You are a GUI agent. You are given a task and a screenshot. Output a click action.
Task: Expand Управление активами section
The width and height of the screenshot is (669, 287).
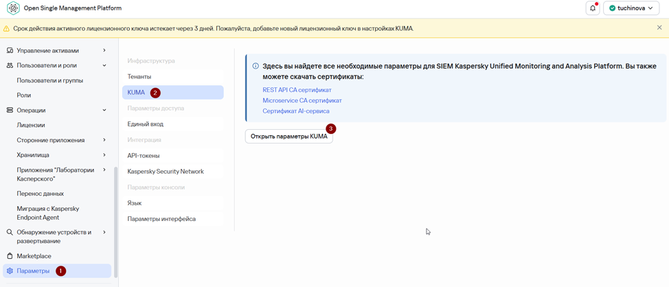point(104,50)
